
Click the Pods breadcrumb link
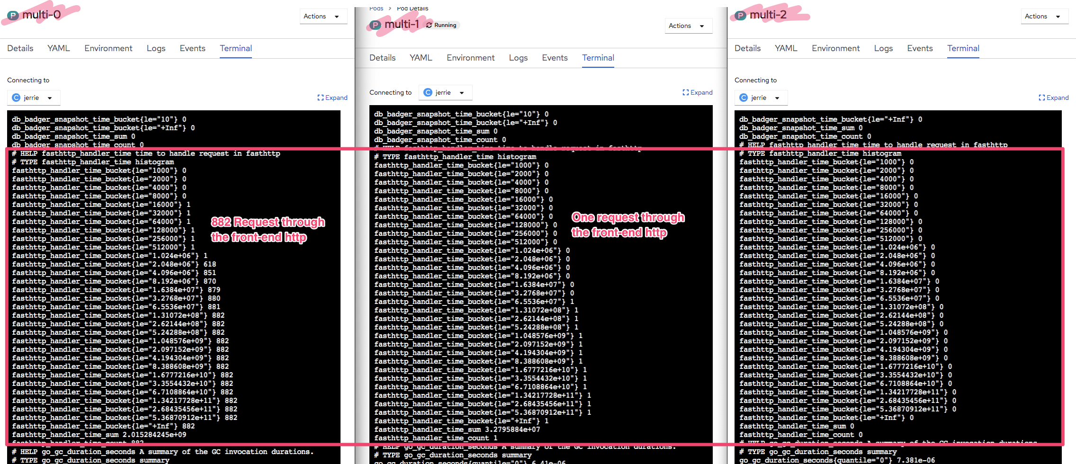click(x=376, y=8)
